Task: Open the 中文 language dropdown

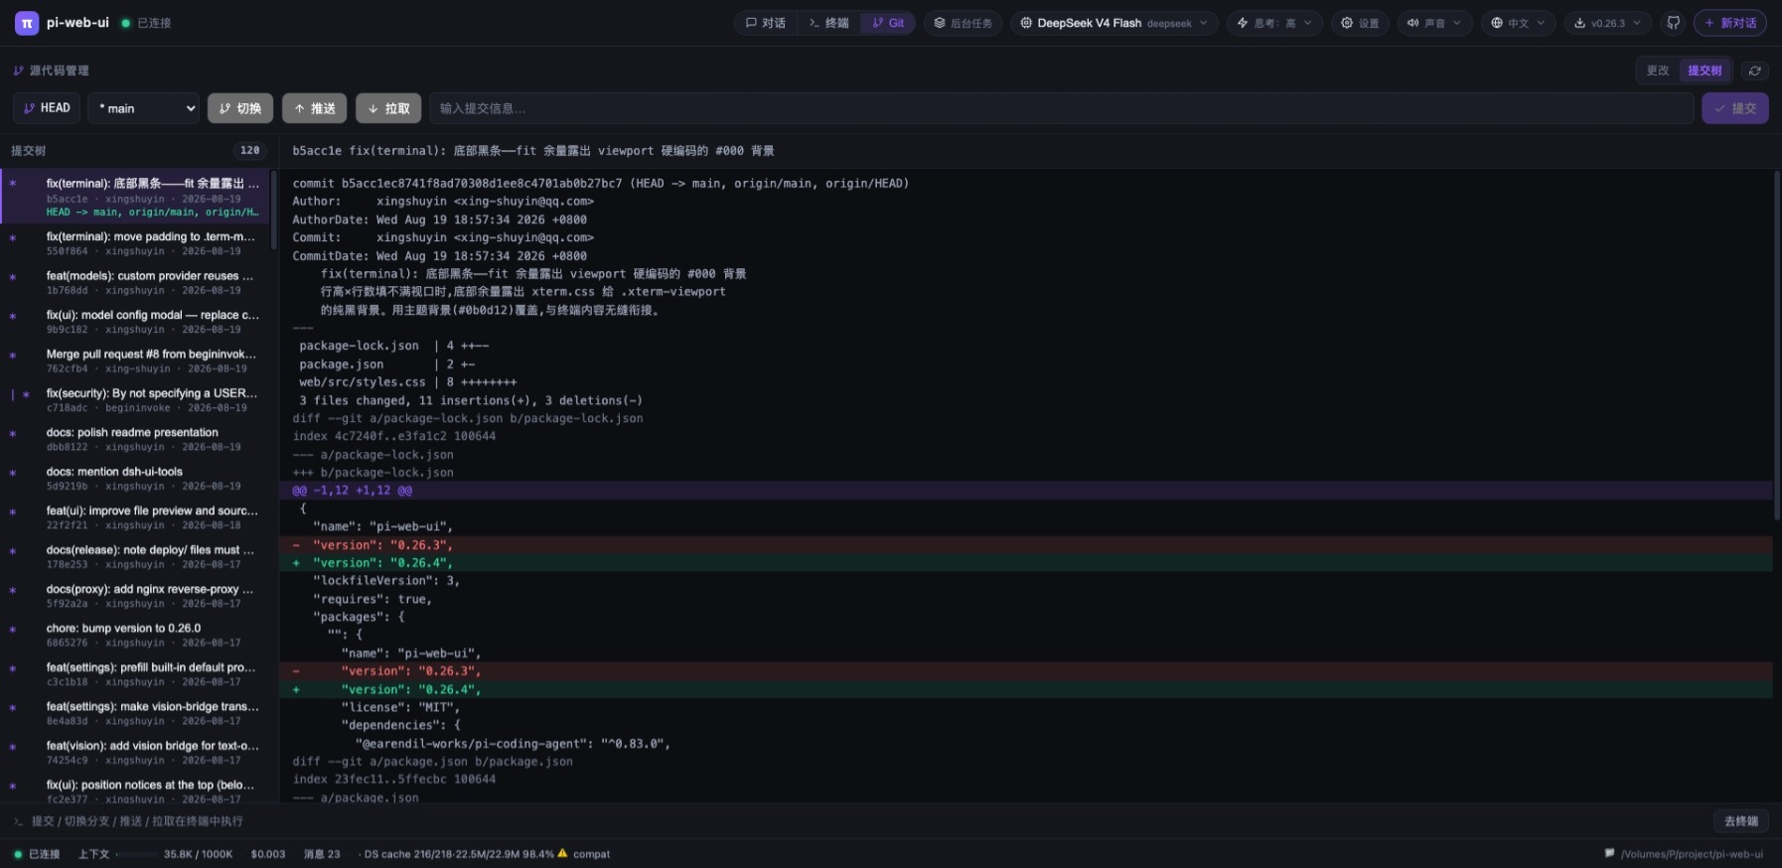Action: 1518,23
